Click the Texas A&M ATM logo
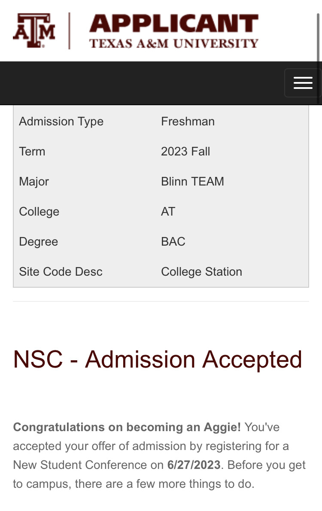The image size is (322, 511). pyautogui.click(x=34, y=30)
